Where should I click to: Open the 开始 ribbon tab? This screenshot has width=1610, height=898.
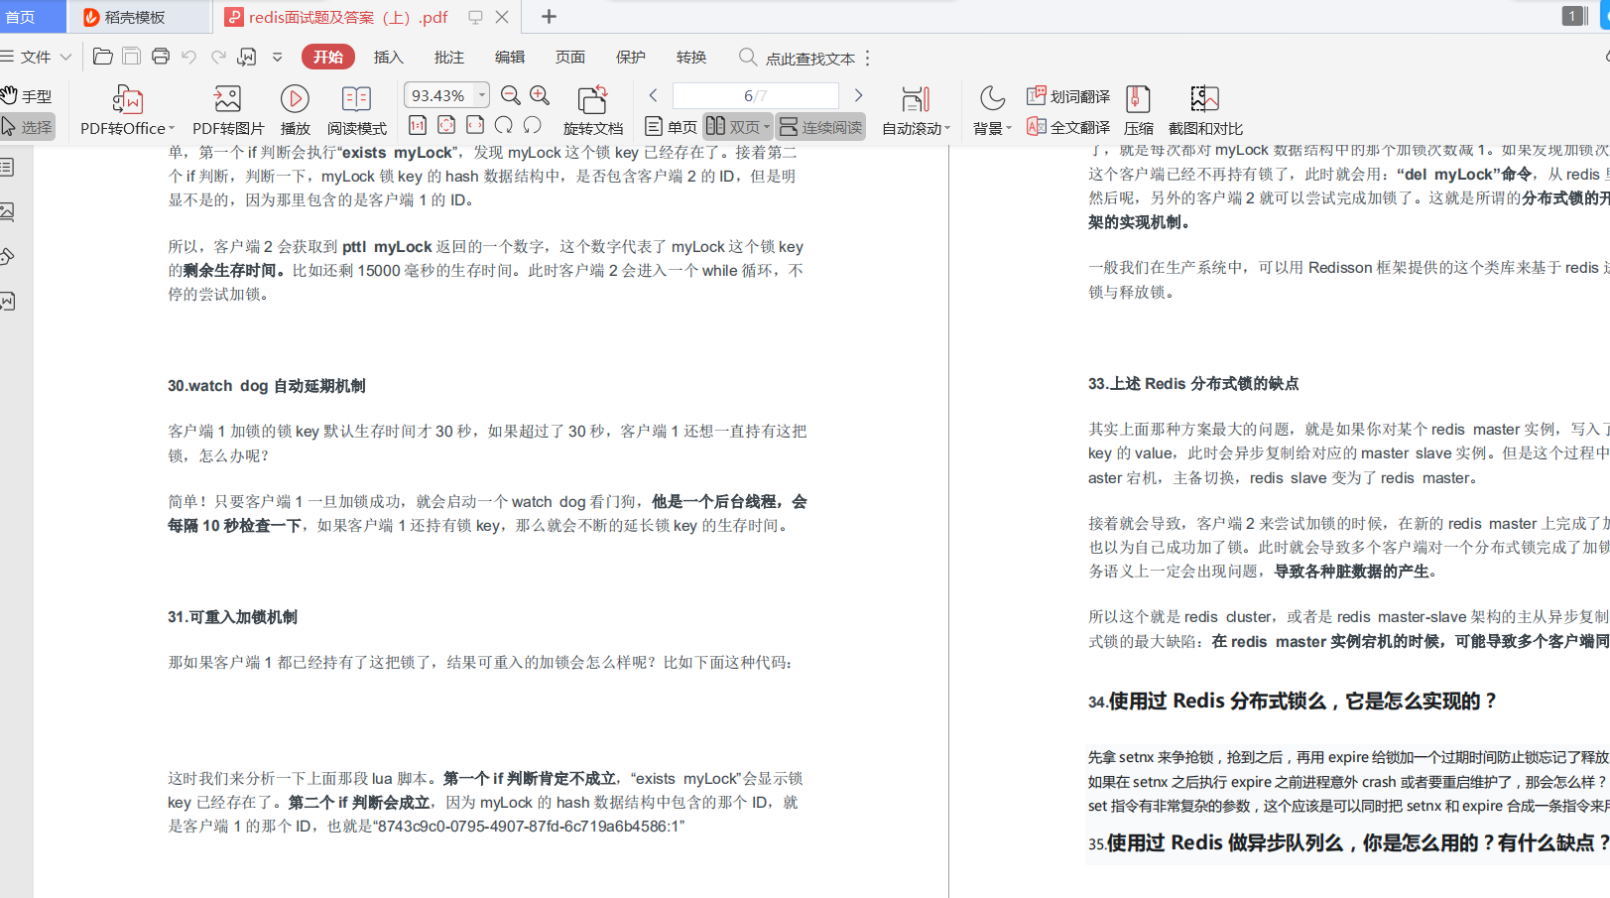click(x=328, y=58)
